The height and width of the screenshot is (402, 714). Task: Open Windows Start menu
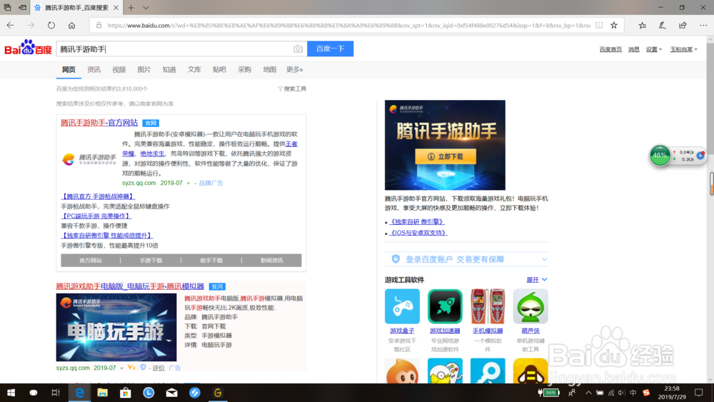click(x=11, y=393)
